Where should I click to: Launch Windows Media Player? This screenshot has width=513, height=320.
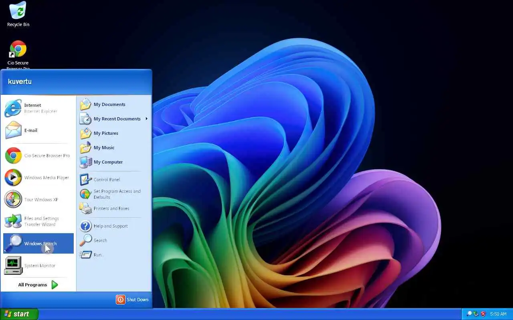[38, 178]
